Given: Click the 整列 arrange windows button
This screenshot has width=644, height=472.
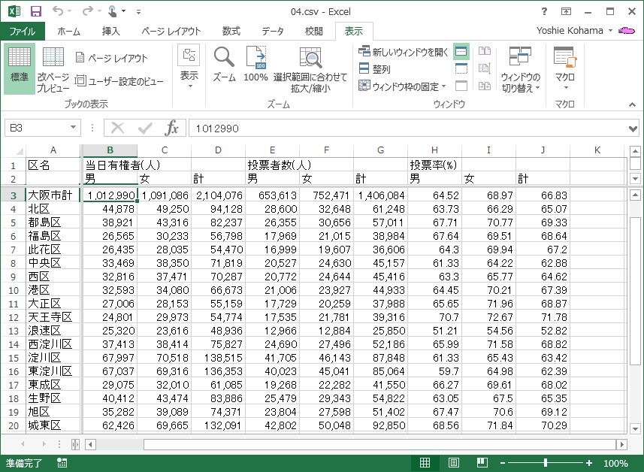Looking at the screenshot, I should coord(374,69).
